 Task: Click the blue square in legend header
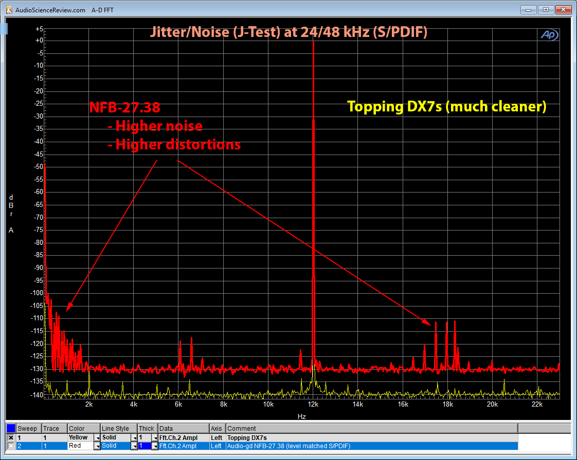pos(11,428)
